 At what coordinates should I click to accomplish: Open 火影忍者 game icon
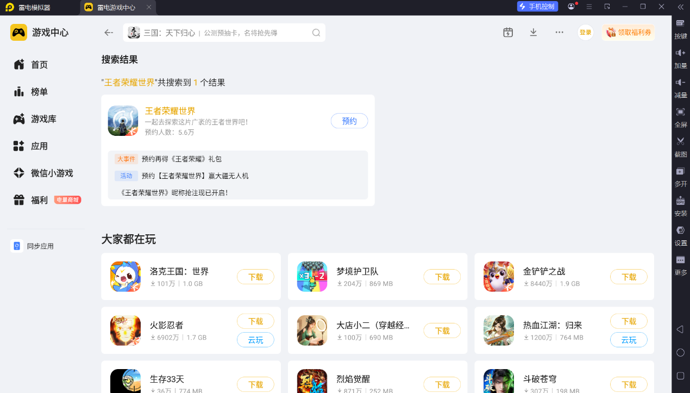126,330
